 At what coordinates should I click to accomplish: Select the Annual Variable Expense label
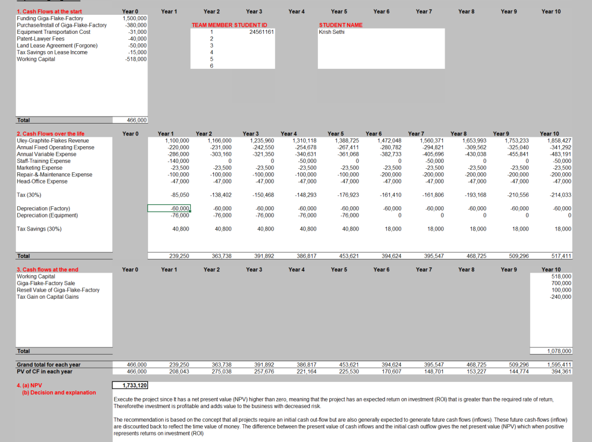46,154
